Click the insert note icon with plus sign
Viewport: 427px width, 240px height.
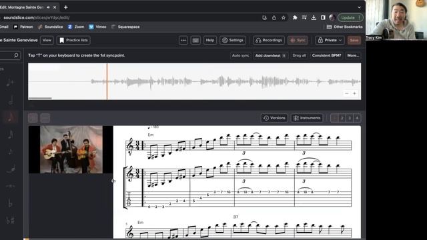click(11, 82)
